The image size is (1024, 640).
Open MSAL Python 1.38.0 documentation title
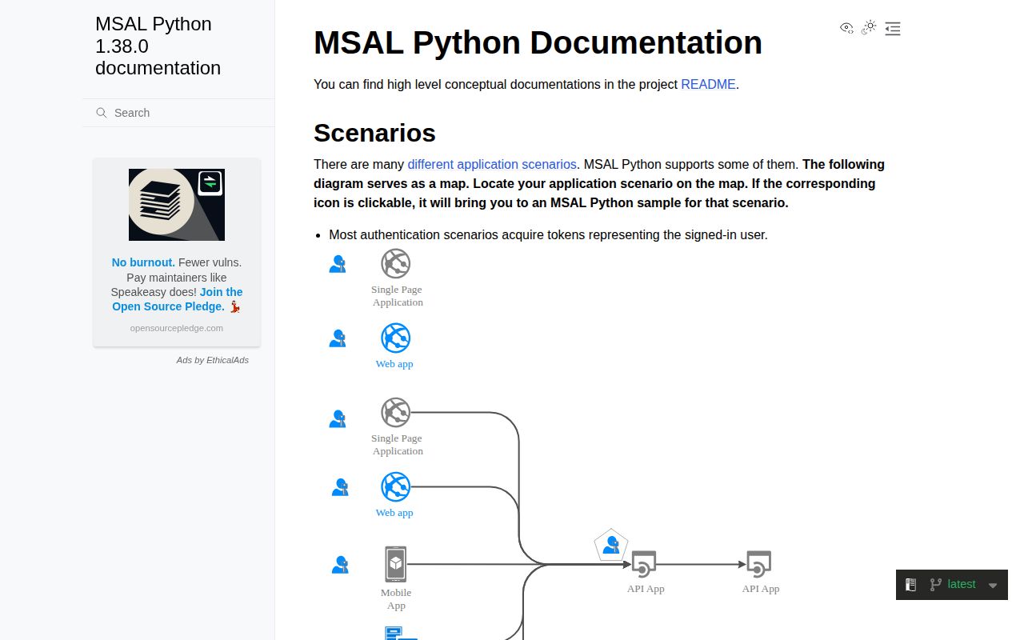tap(158, 46)
